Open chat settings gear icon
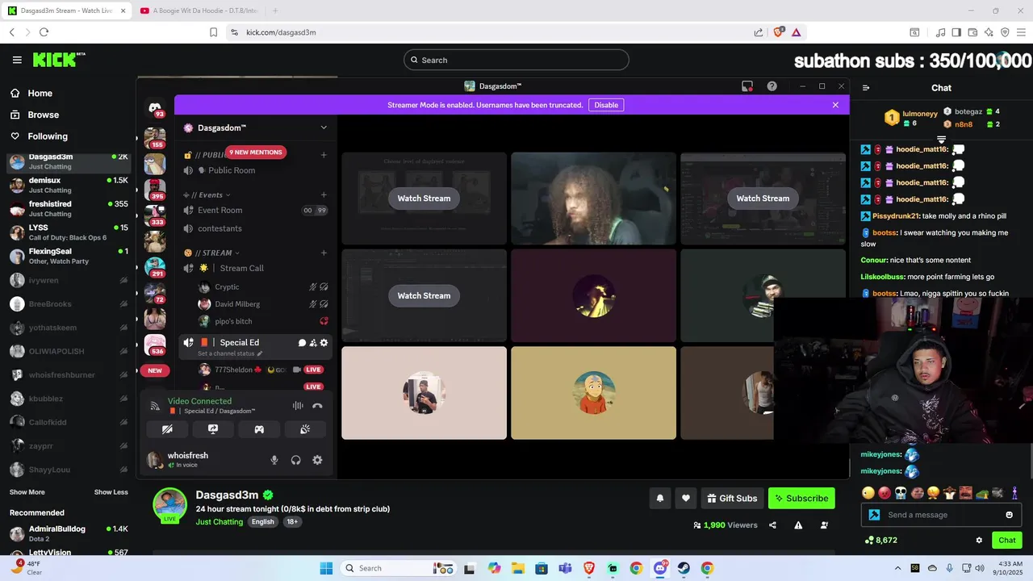Screen dimensions: 1033x581 click(x=979, y=541)
